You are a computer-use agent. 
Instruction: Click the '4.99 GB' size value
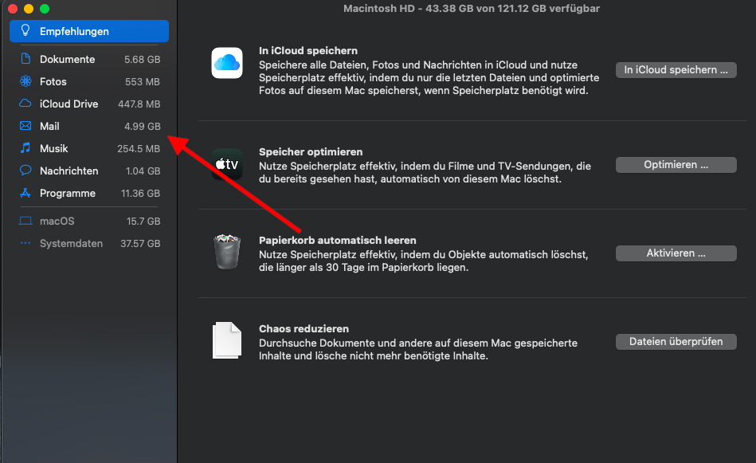click(143, 127)
